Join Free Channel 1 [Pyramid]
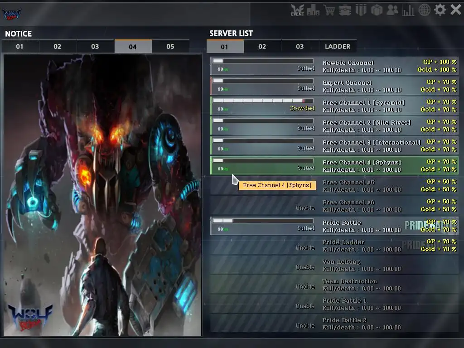Image resolution: width=464 pixels, height=348 pixels. click(x=334, y=106)
